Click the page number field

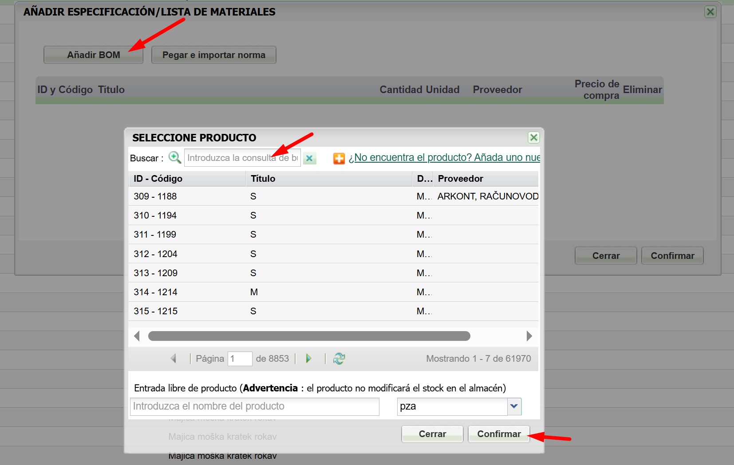click(240, 359)
